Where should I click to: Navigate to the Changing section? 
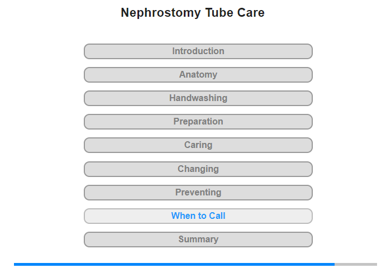pos(198,169)
